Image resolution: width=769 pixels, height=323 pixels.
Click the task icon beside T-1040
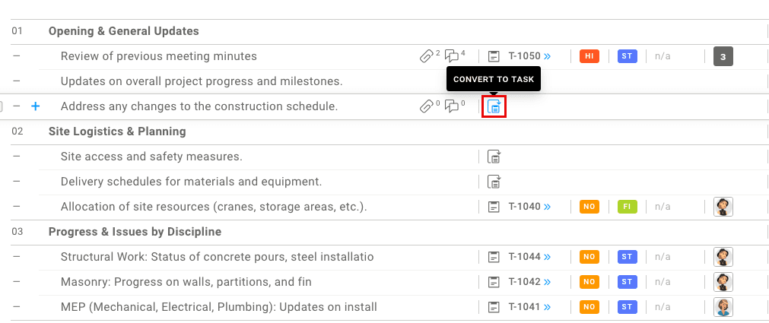click(494, 207)
